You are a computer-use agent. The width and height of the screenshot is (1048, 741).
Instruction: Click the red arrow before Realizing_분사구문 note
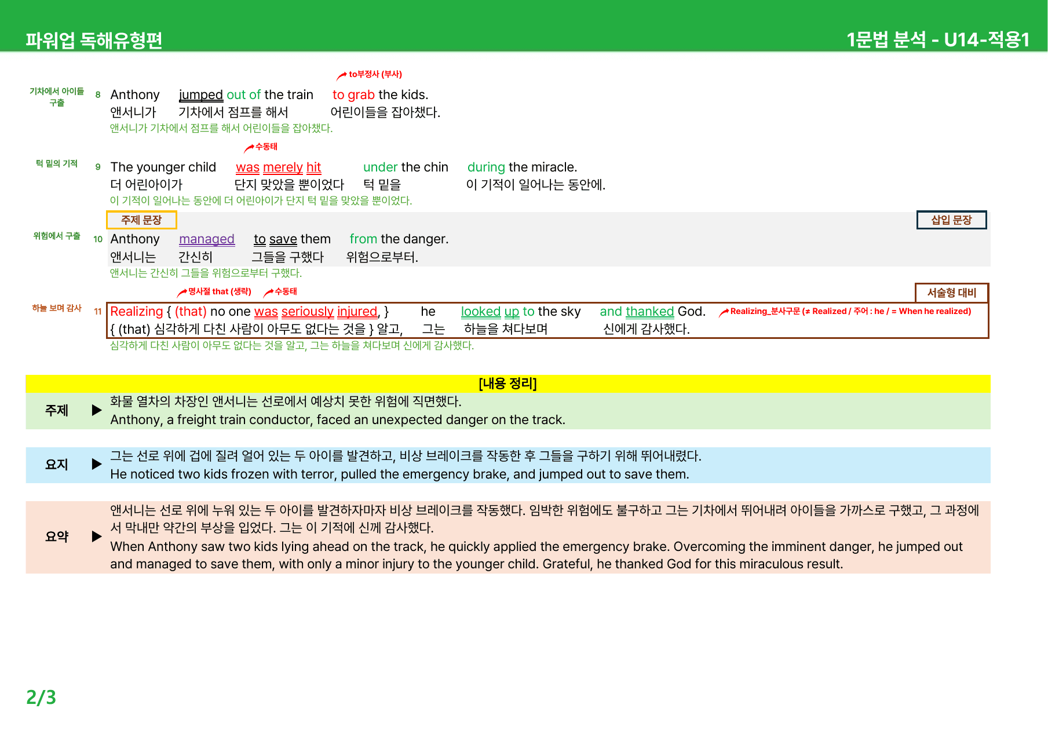[724, 312]
